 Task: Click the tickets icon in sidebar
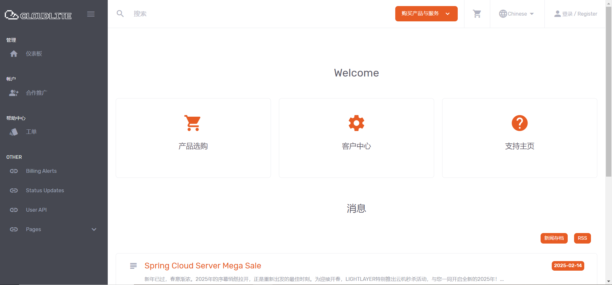(x=14, y=132)
